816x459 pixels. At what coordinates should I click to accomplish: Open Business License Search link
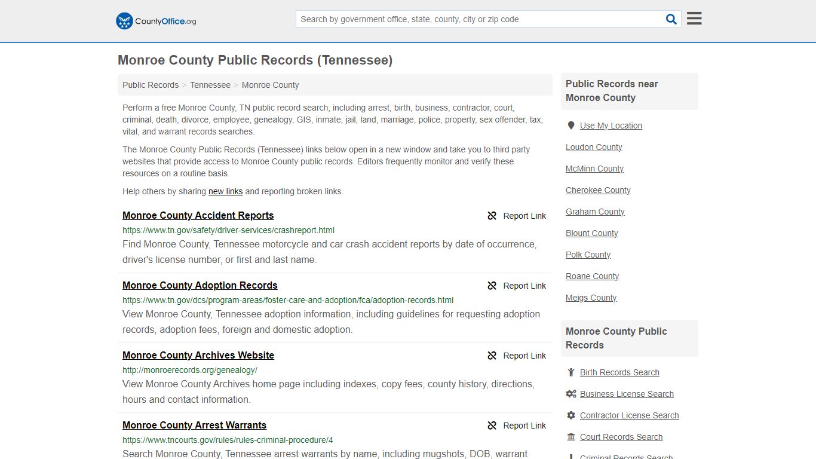click(x=627, y=394)
